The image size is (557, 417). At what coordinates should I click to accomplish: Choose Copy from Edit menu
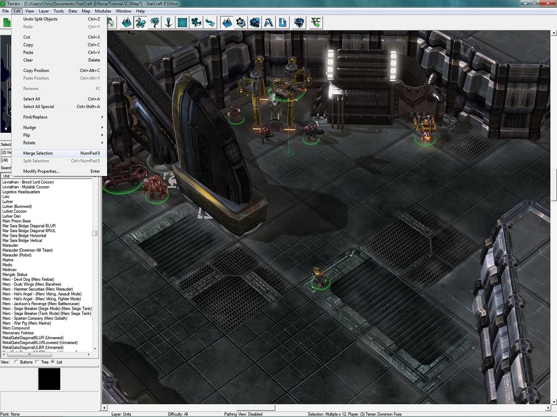(x=59, y=45)
